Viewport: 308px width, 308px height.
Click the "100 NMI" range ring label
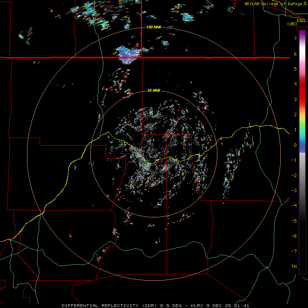[154, 27]
